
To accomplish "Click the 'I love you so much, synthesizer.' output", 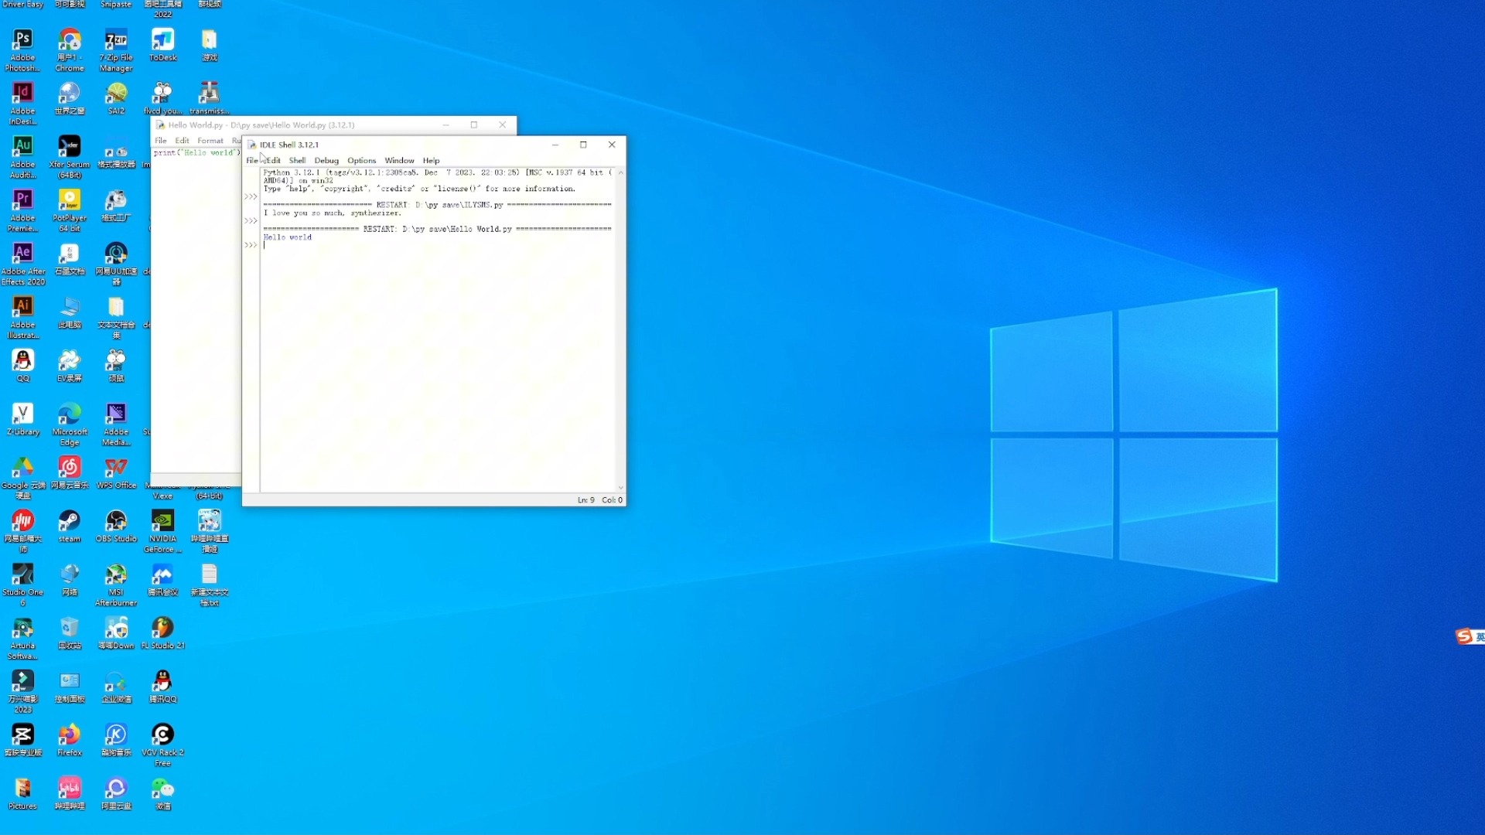I will tap(332, 213).
